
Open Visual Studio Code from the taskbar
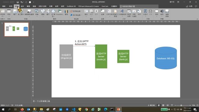point(74,109)
